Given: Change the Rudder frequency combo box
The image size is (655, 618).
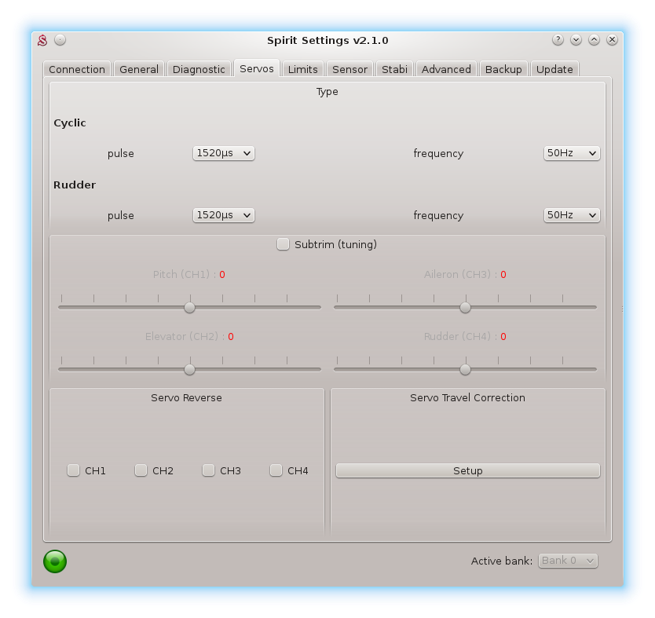Looking at the screenshot, I should click(x=572, y=215).
